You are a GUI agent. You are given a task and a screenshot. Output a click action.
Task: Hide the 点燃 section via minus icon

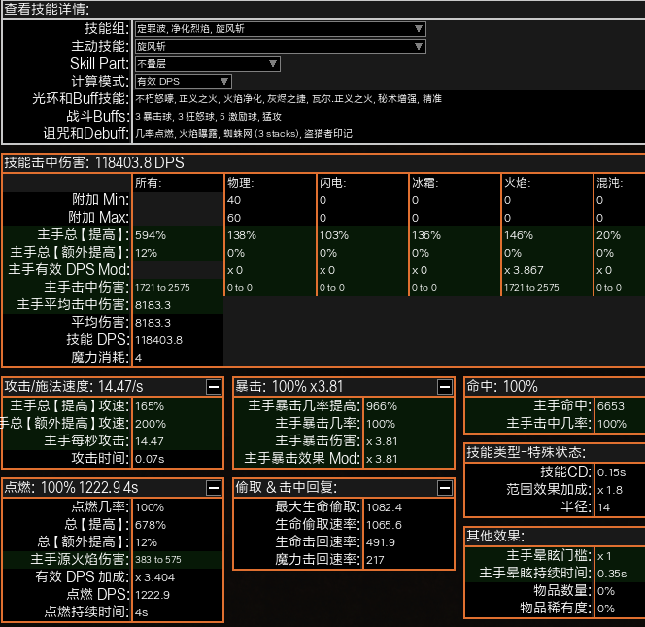click(x=214, y=487)
